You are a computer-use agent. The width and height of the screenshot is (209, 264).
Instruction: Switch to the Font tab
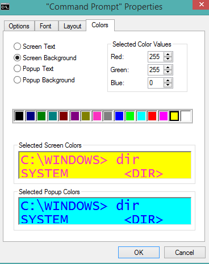click(x=45, y=26)
